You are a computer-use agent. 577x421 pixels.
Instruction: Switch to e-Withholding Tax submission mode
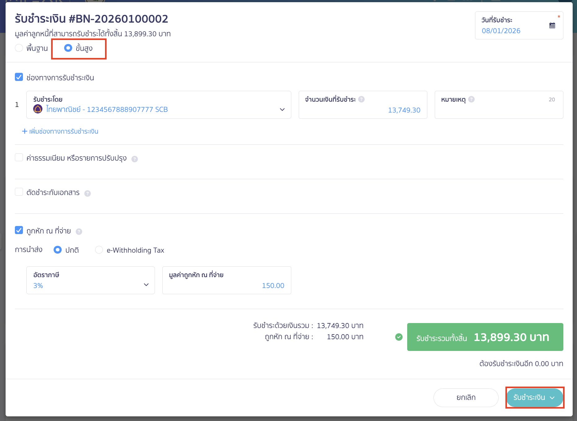[x=99, y=250]
